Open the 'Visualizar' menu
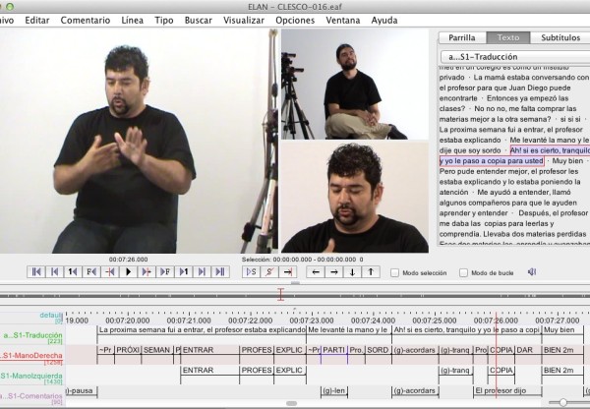Image resolution: width=590 pixels, height=409 pixels. pyautogui.click(x=243, y=20)
